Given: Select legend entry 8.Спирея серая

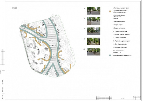Looking at the screenshot, I should tap(118, 25).
